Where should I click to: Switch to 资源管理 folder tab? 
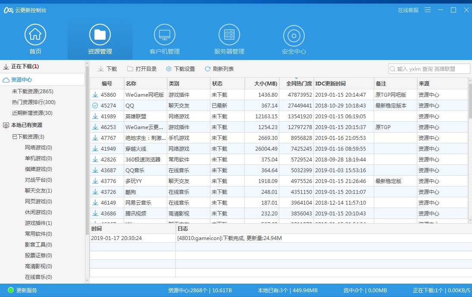point(100,39)
